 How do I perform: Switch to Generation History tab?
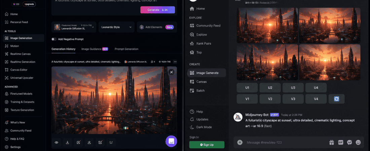pos(64,49)
